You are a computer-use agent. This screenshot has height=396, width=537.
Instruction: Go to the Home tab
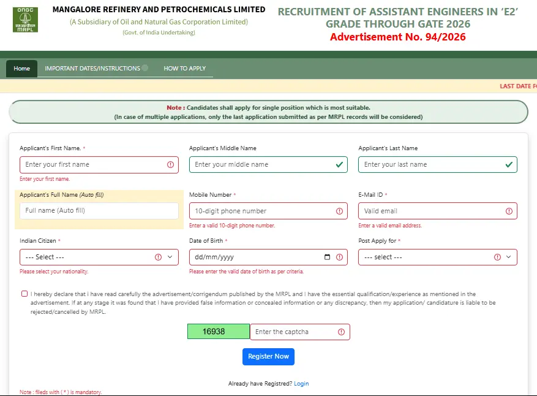[21, 69]
